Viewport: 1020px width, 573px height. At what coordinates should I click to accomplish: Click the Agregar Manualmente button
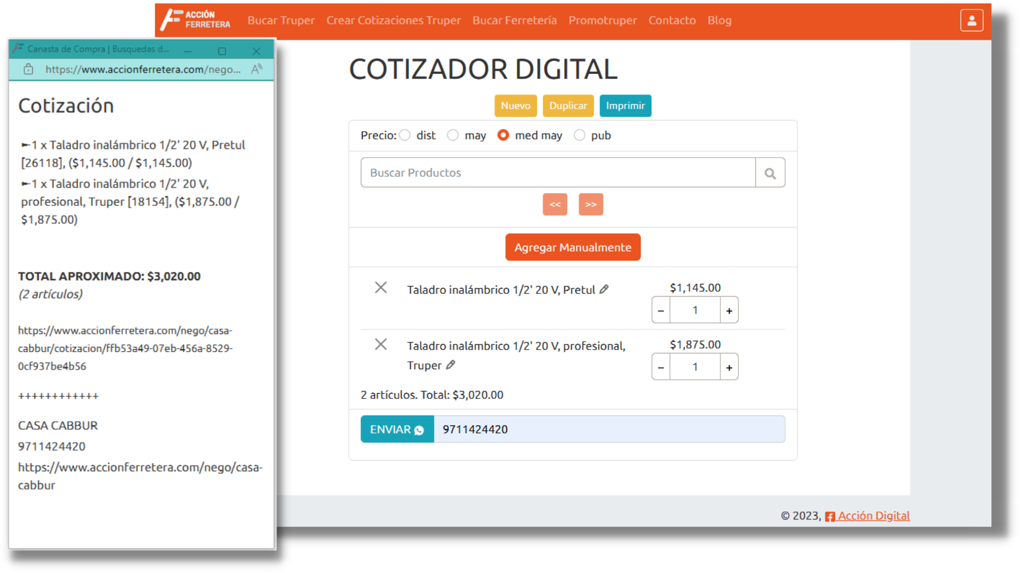click(572, 247)
